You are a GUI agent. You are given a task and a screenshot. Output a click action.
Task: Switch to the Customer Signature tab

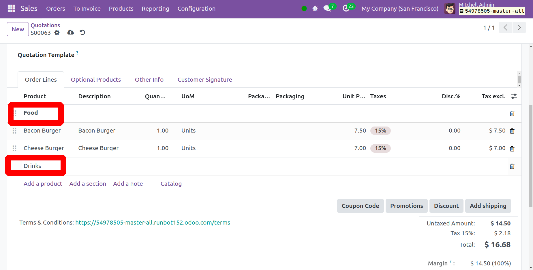(x=204, y=80)
